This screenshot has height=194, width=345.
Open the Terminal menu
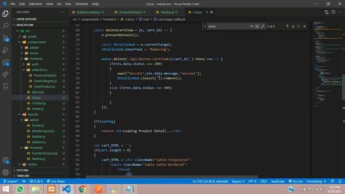coord(81,4)
